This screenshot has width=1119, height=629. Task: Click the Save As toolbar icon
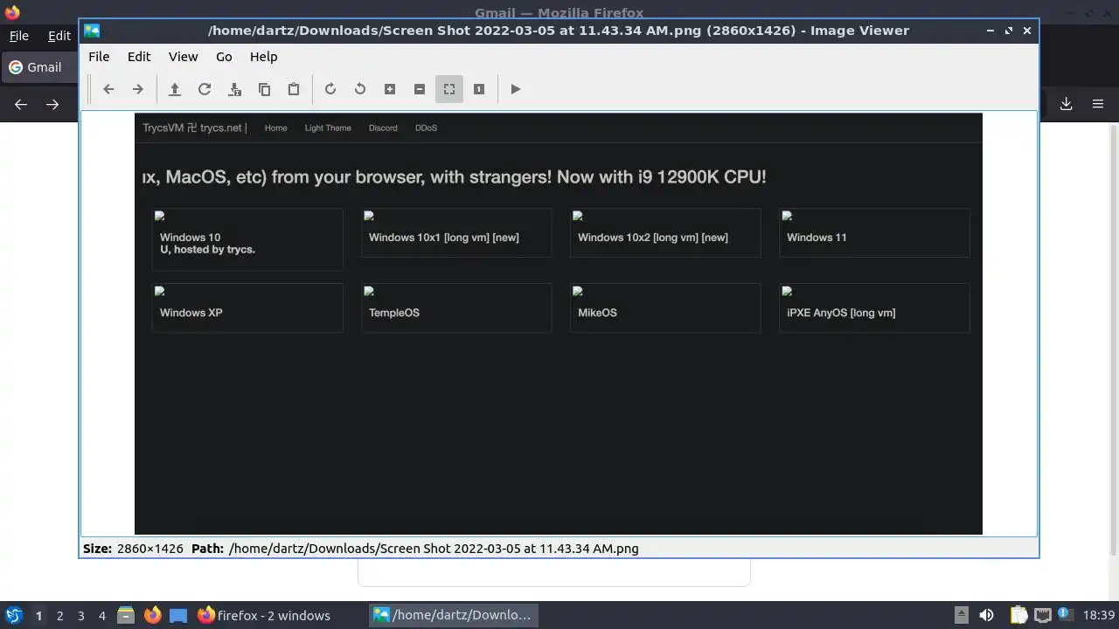point(234,89)
